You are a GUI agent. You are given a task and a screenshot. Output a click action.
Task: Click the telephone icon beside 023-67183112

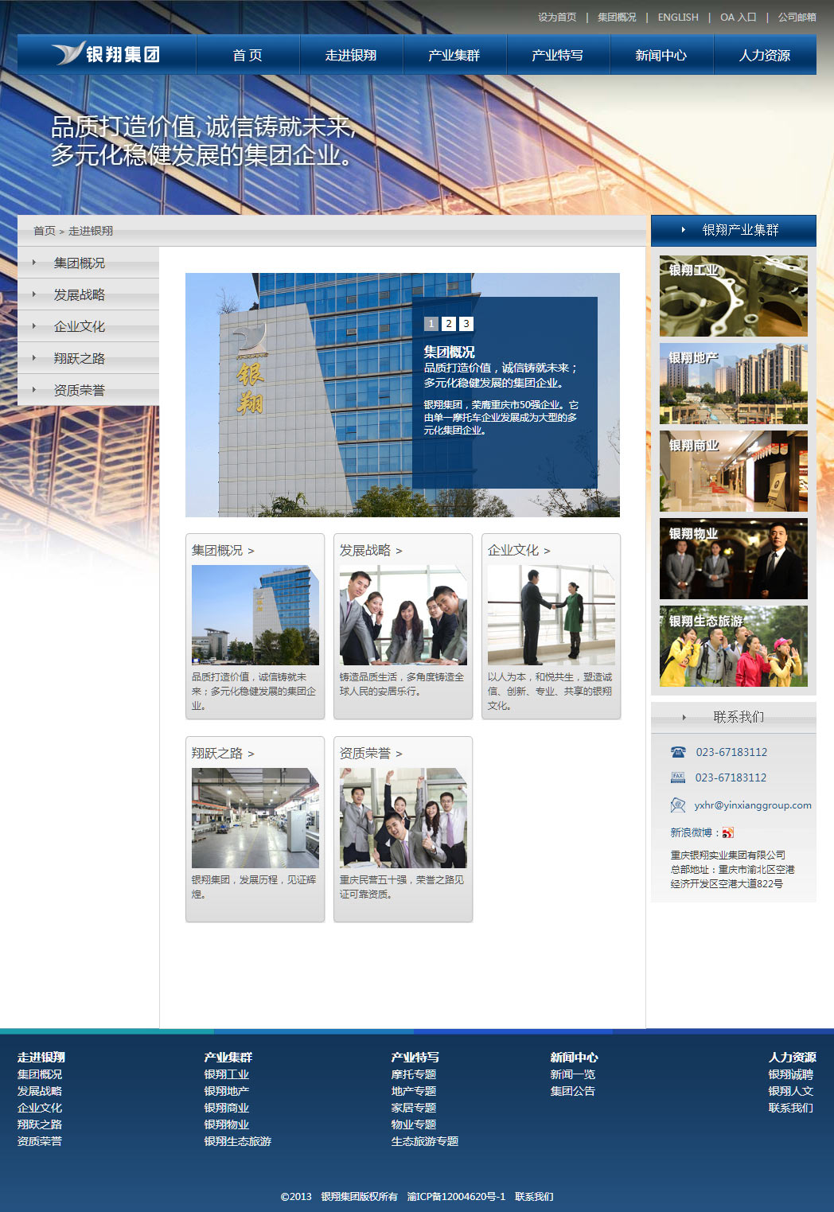point(678,752)
